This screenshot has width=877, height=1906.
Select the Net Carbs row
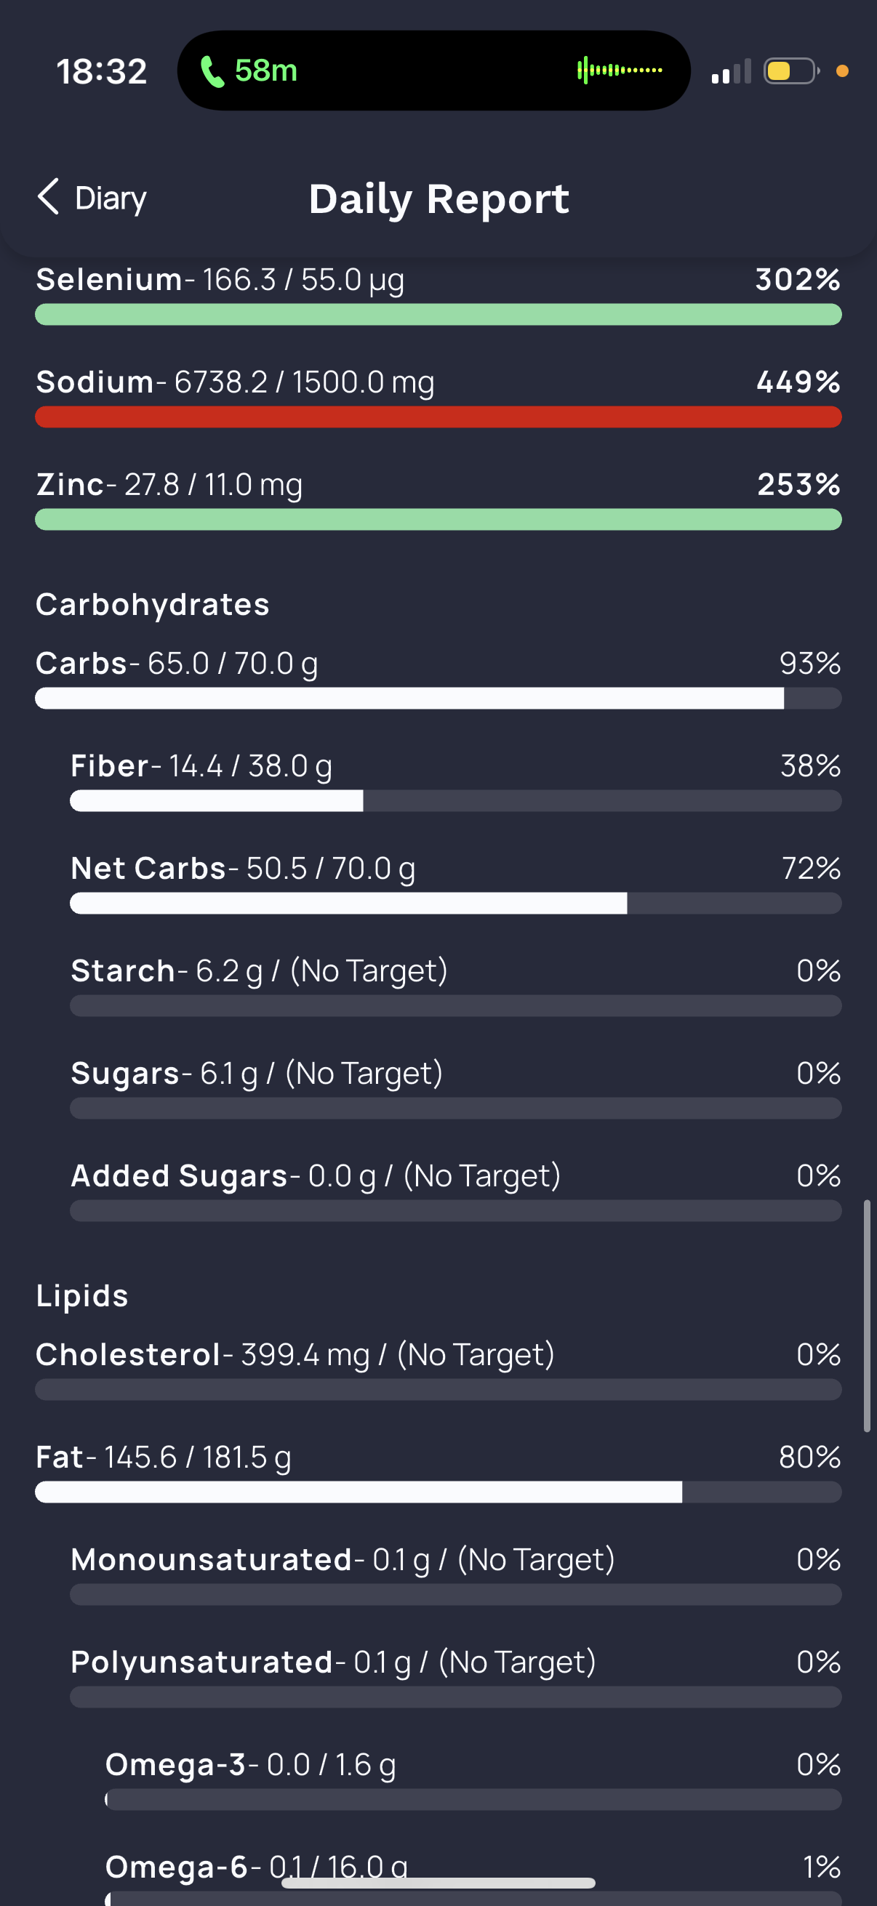click(x=456, y=882)
